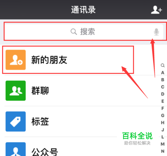Open the blue Tags icon
The height and width of the screenshot is (156, 167).
[16, 122]
